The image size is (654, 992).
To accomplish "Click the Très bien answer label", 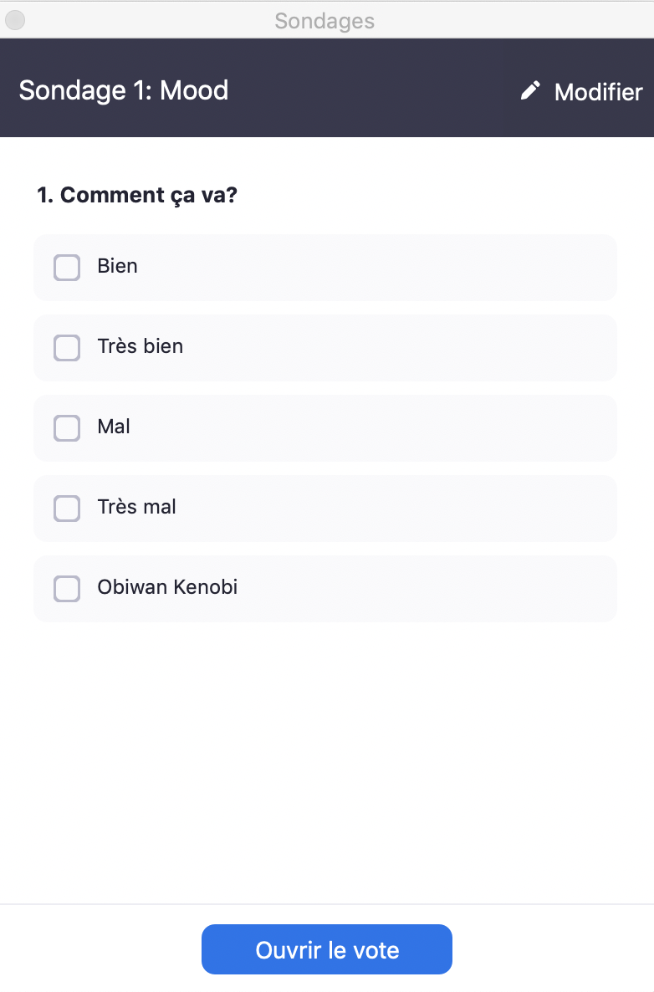I will [140, 346].
